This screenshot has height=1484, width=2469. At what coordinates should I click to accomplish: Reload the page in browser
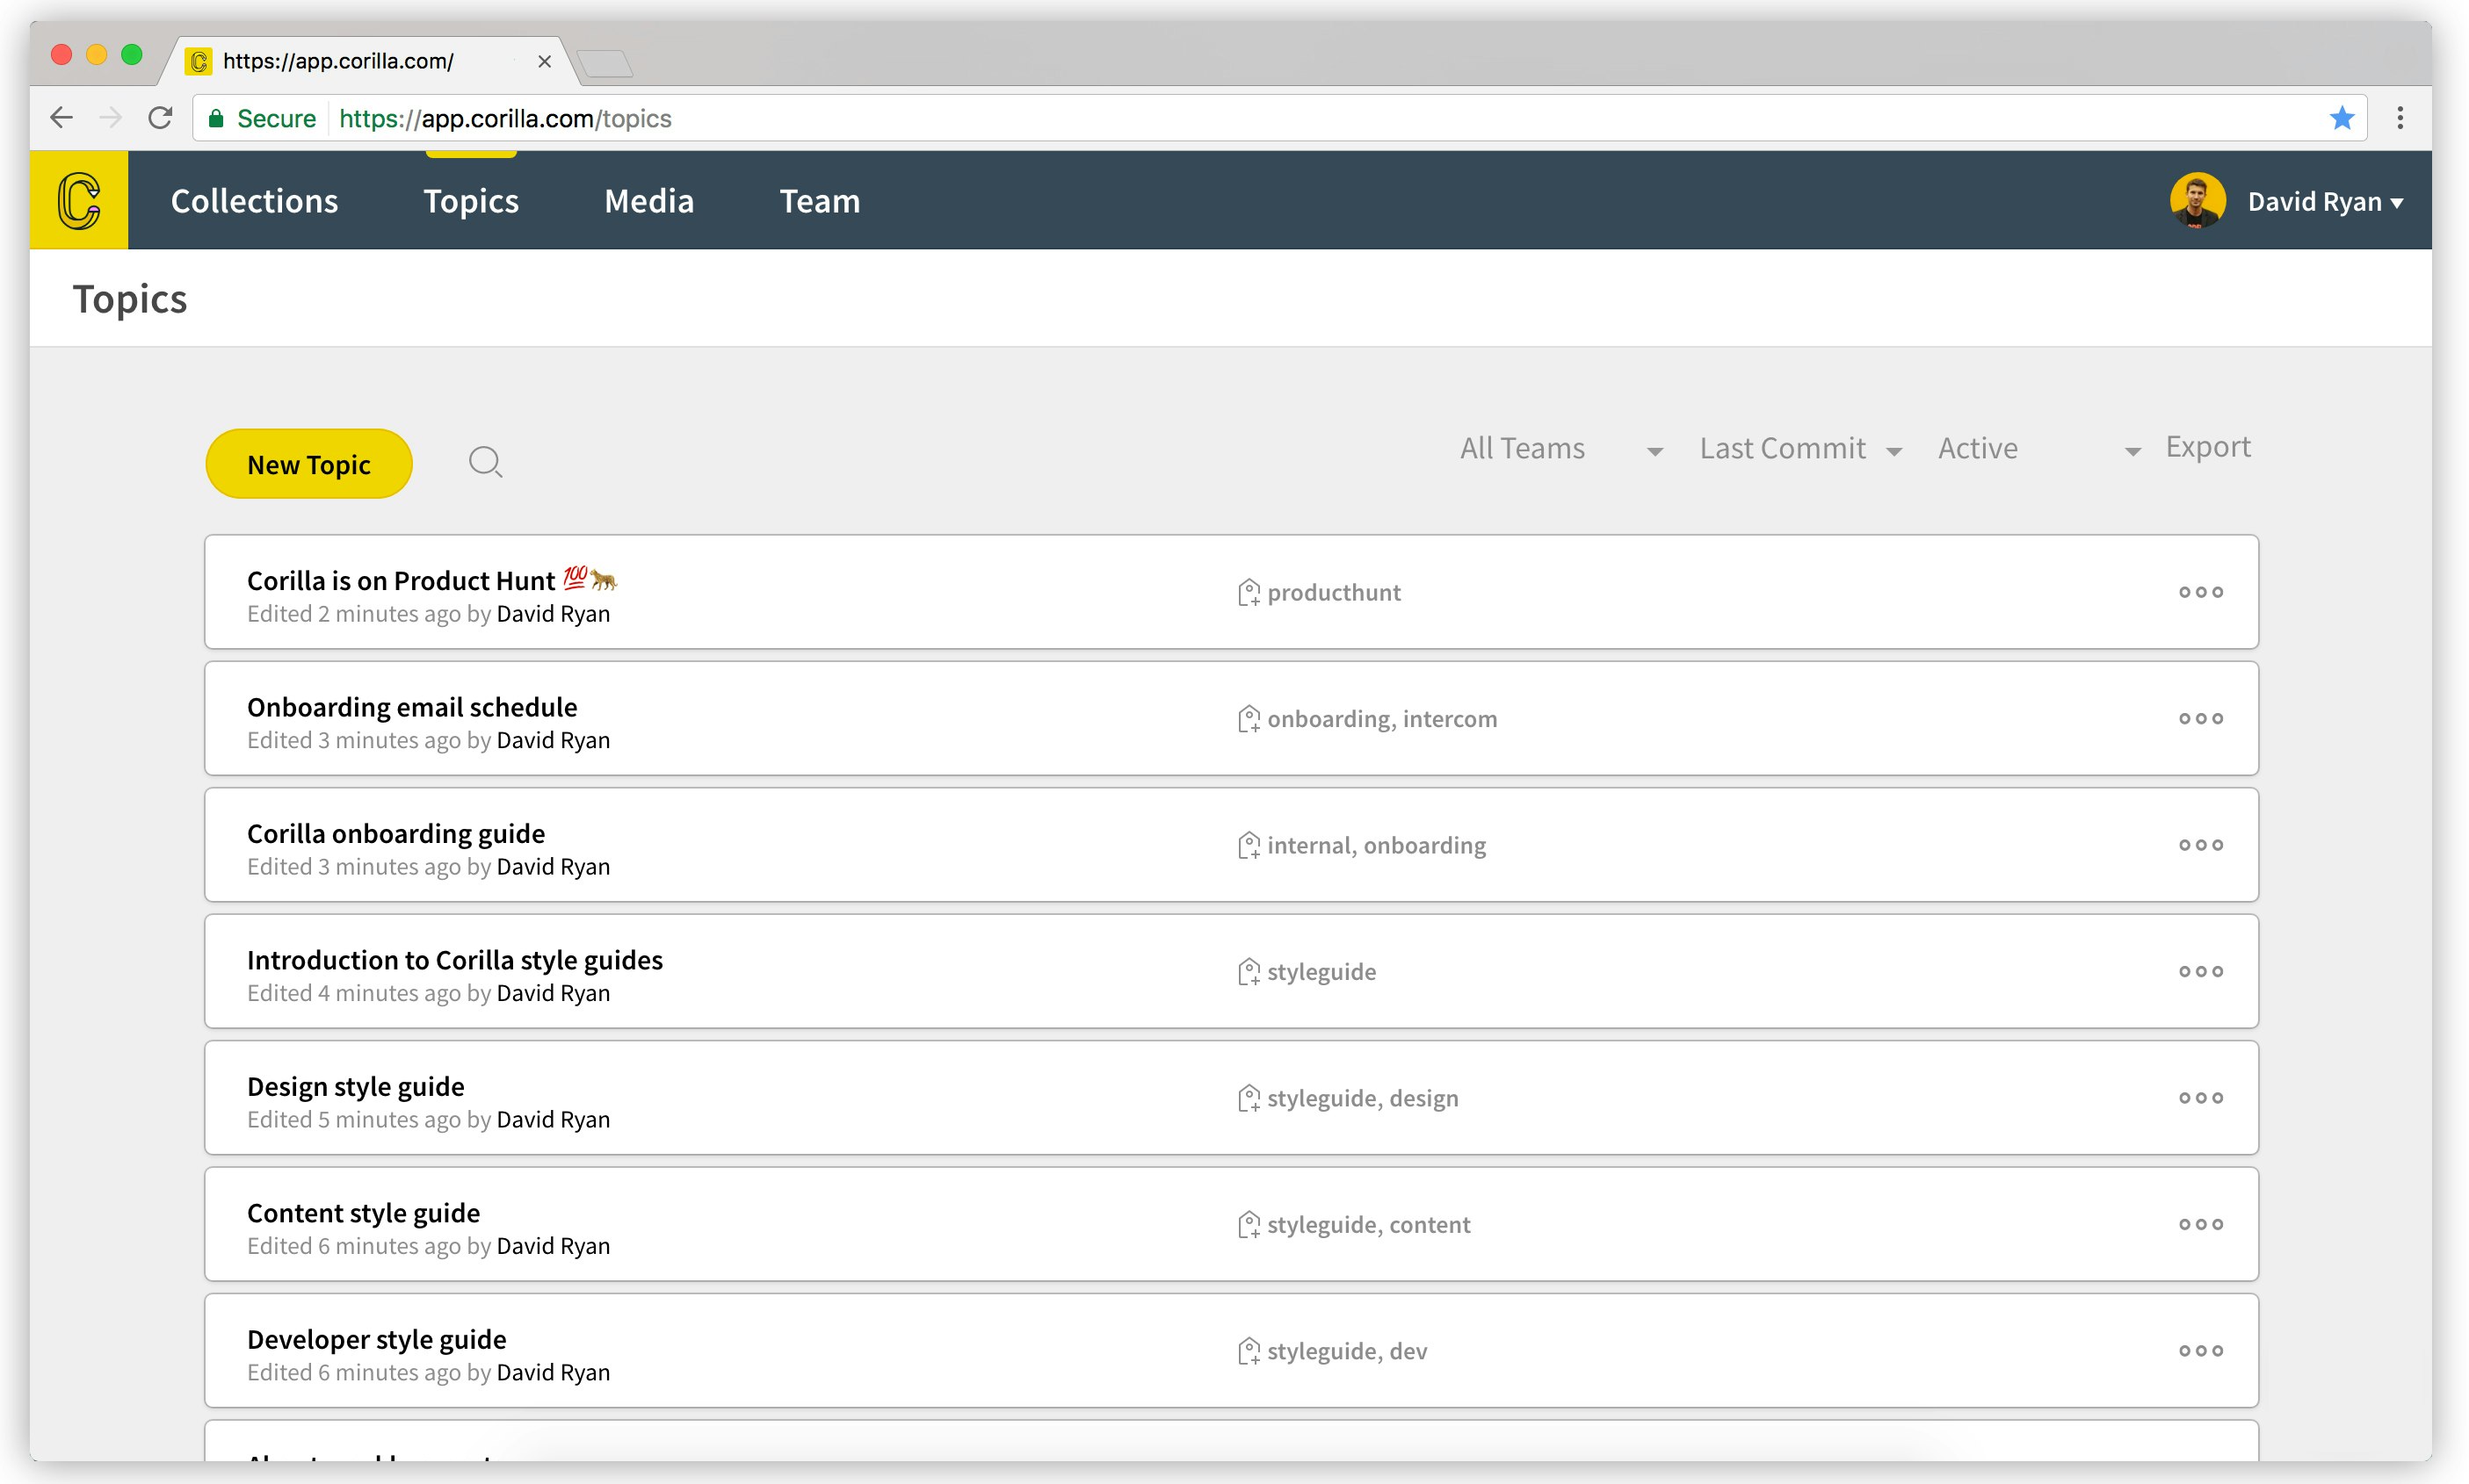[x=160, y=118]
